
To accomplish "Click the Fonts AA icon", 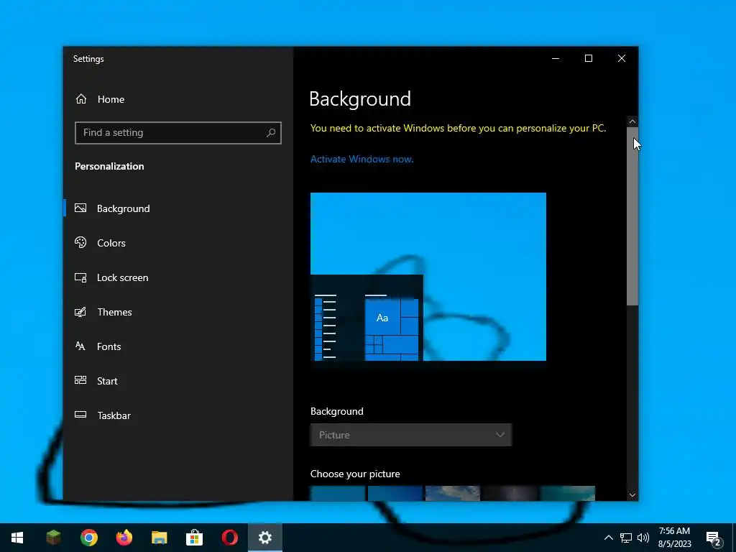I will point(80,346).
